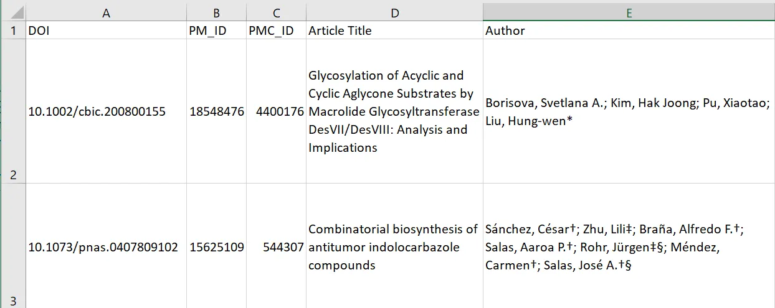The image size is (775, 308).
Task: Select row 3 header
Action: (x=12, y=246)
